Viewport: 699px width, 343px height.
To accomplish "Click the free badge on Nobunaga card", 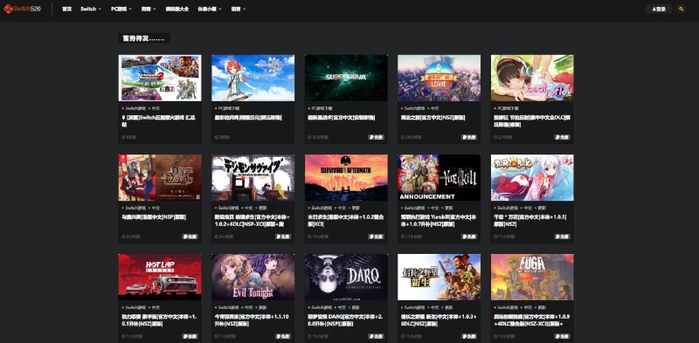I will [x=469, y=336].
